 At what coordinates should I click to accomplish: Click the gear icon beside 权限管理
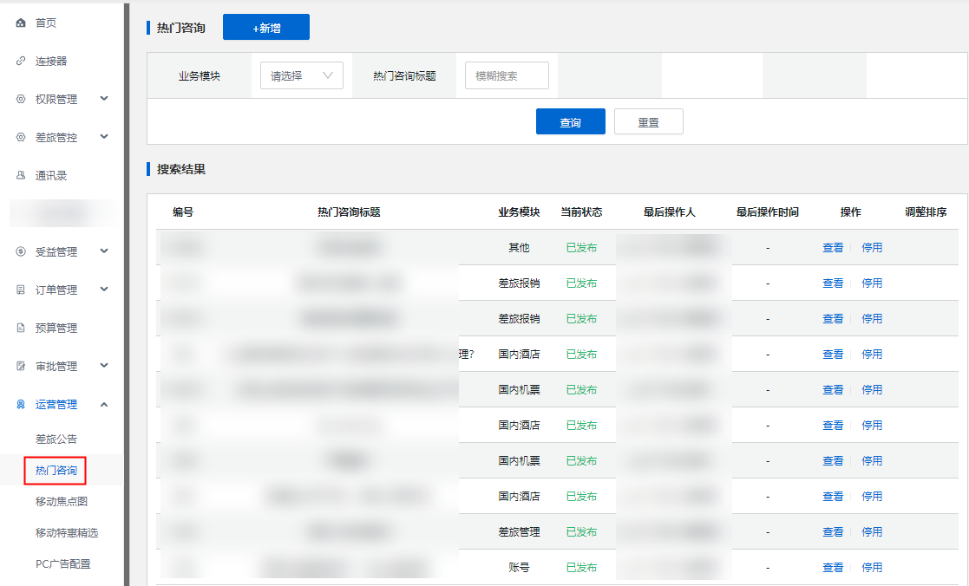[x=21, y=99]
